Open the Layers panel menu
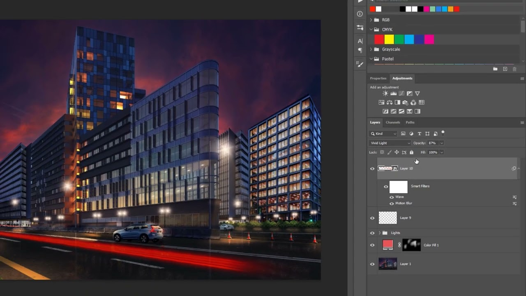Viewport: 526px width, 296px height. (x=522, y=123)
